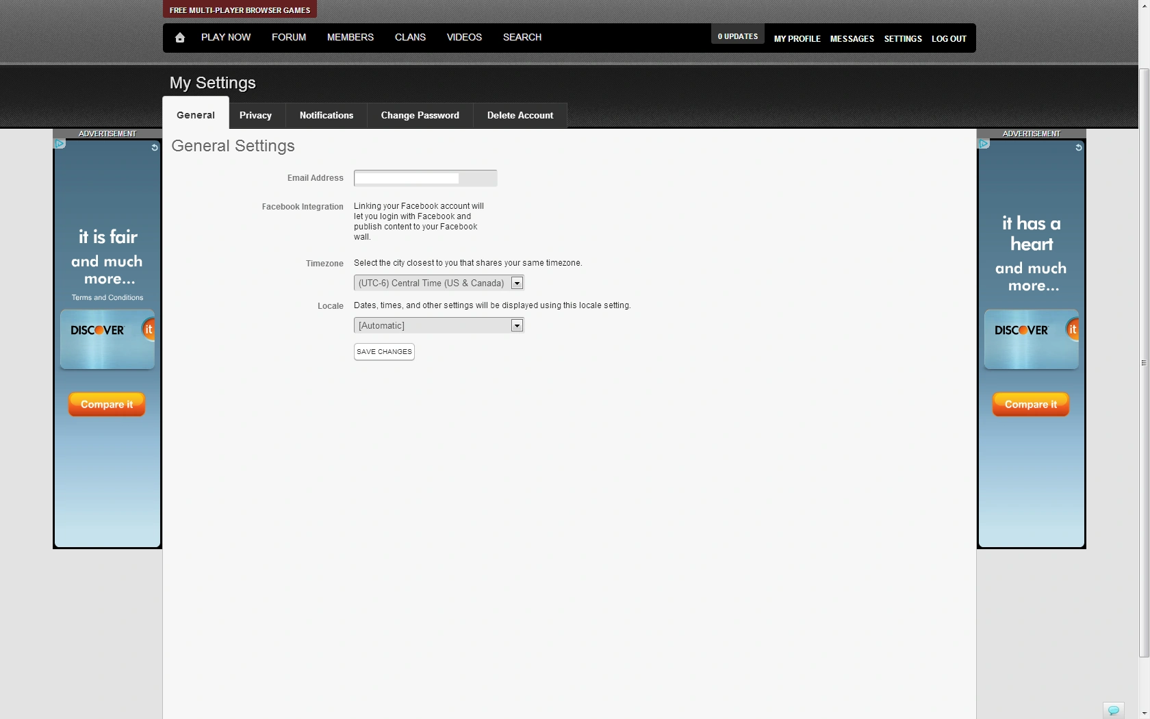Switch to the Privacy tab
Viewport: 1150px width, 719px height.
tap(255, 115)
